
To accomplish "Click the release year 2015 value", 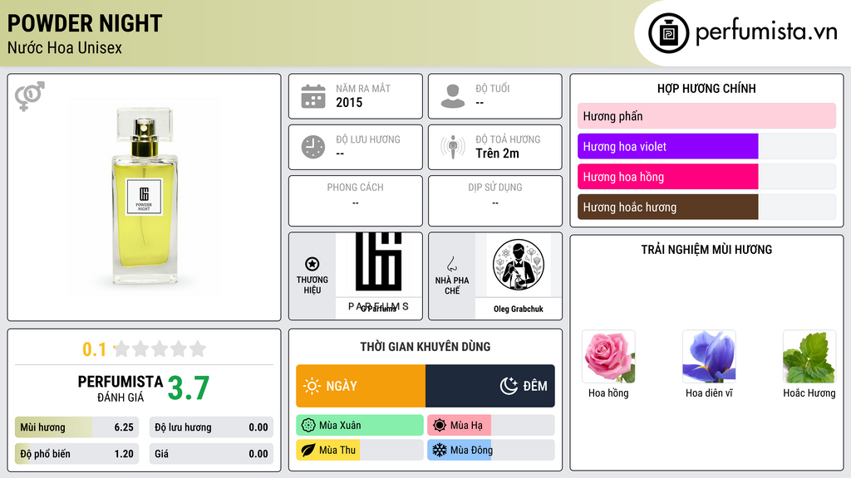I will [x=349, y=102].
